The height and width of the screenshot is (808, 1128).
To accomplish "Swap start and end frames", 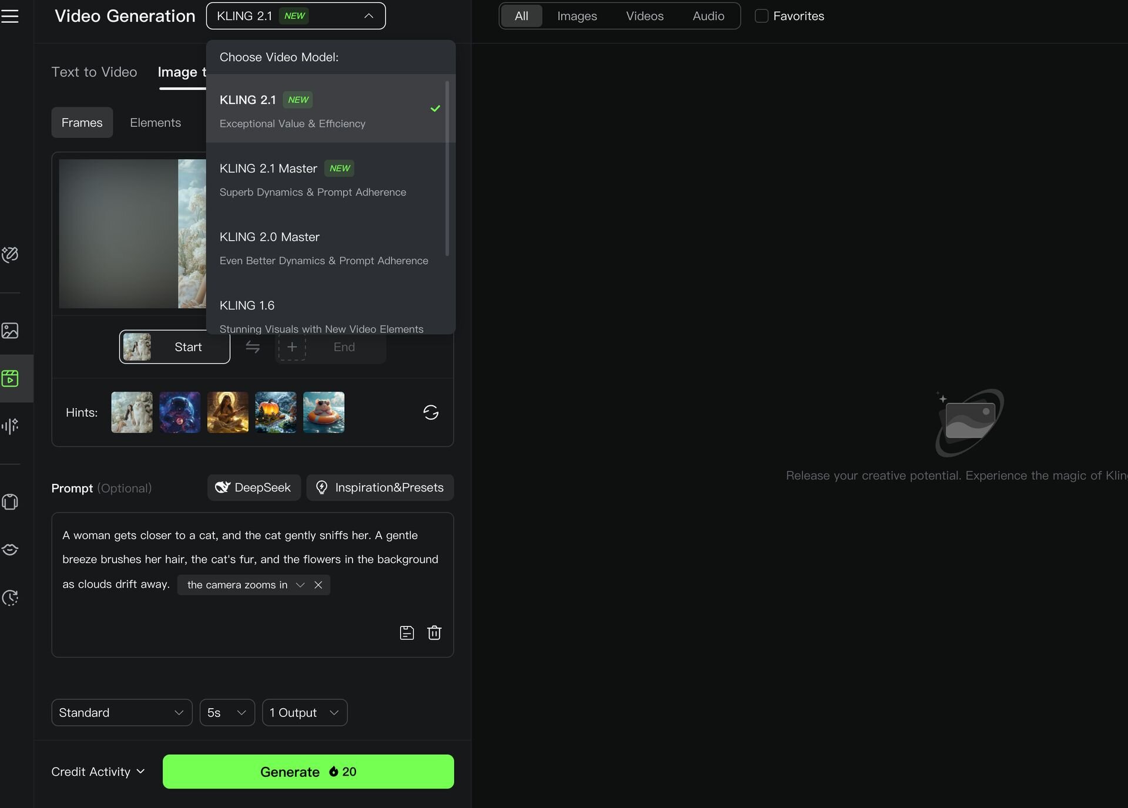I will [253, 347].
